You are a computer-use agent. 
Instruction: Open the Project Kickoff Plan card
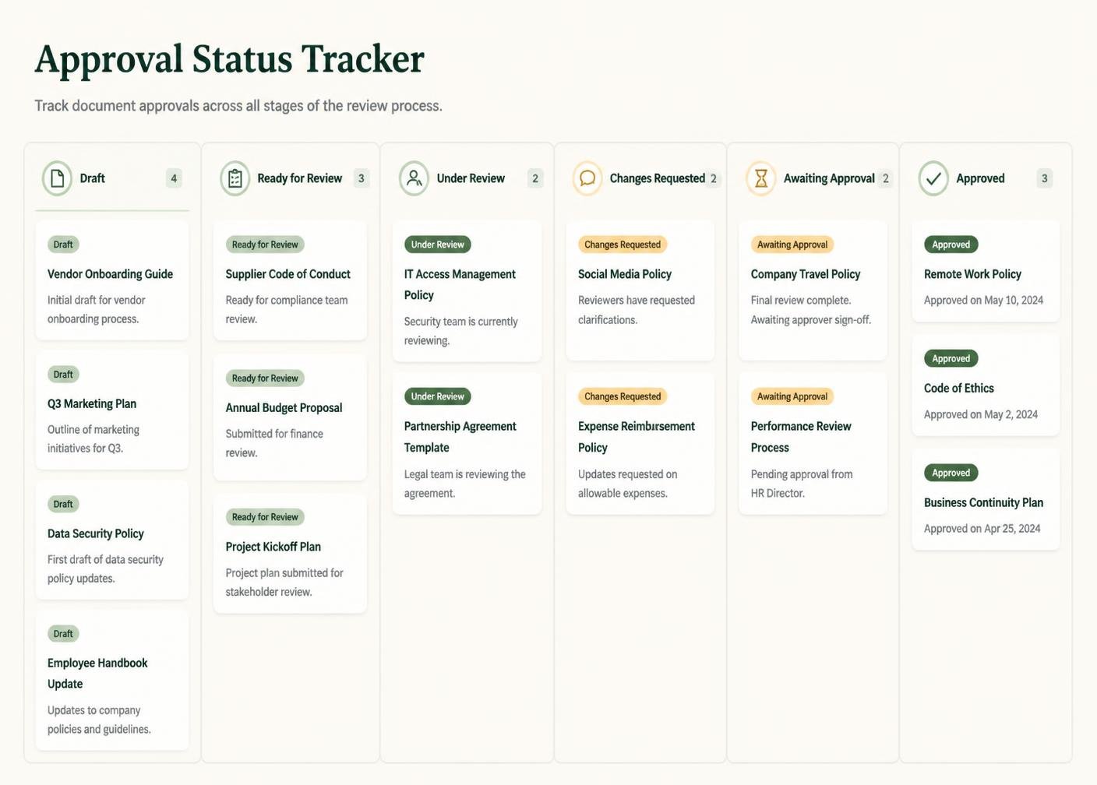point(290,554)
